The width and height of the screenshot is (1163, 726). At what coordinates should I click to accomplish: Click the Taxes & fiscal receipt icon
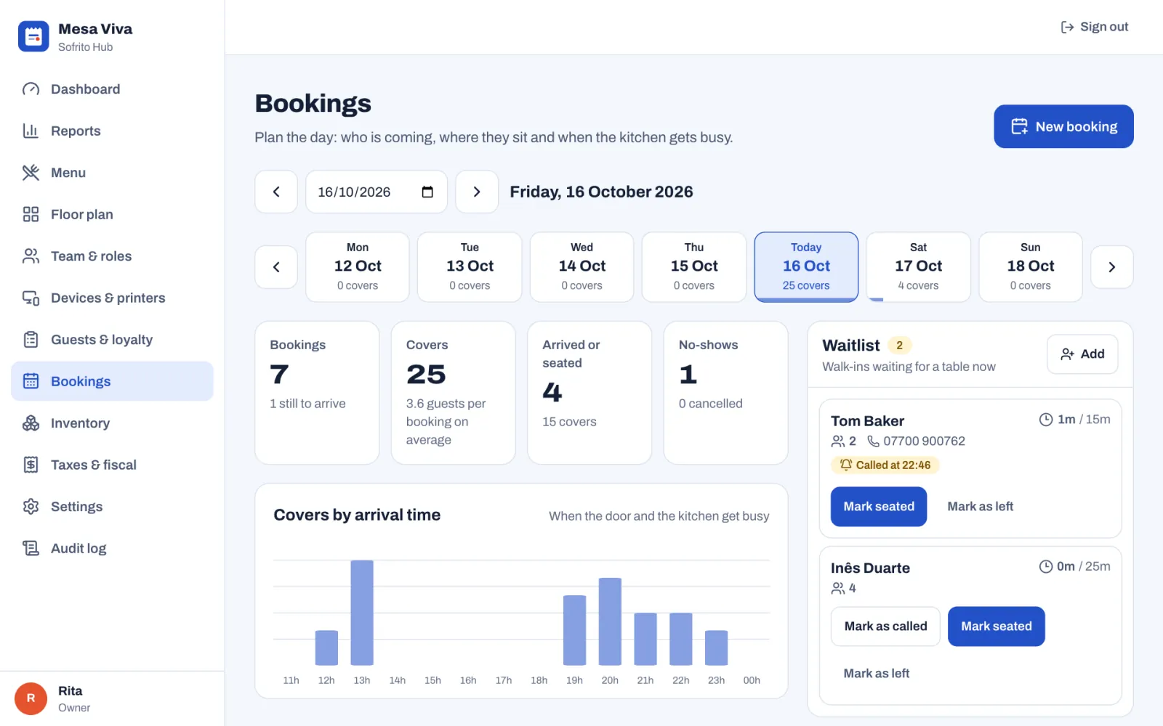coord(31,465)
